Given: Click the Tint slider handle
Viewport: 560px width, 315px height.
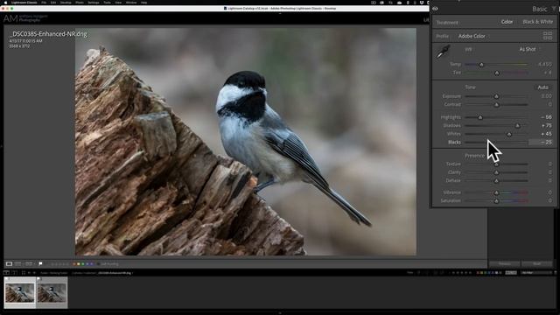Looking at the screenshot, I should [497, 73].
